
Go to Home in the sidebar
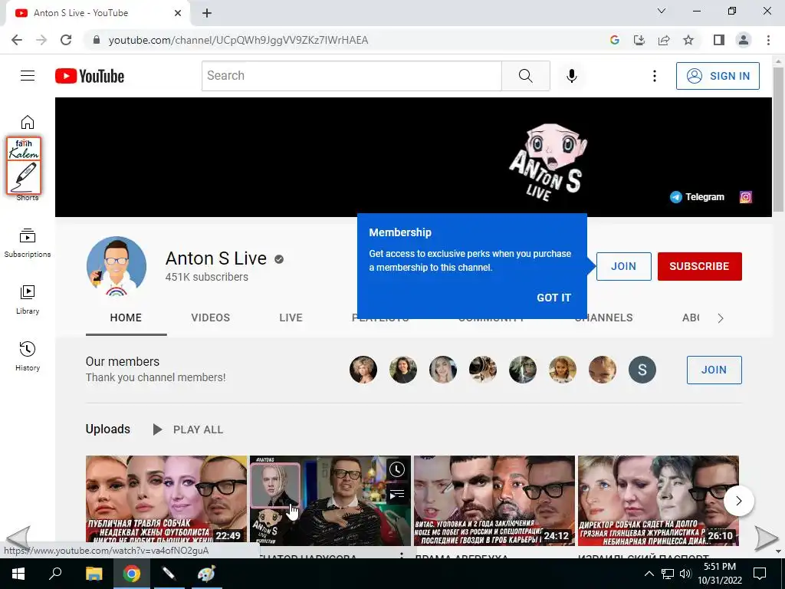click(28, 122)
